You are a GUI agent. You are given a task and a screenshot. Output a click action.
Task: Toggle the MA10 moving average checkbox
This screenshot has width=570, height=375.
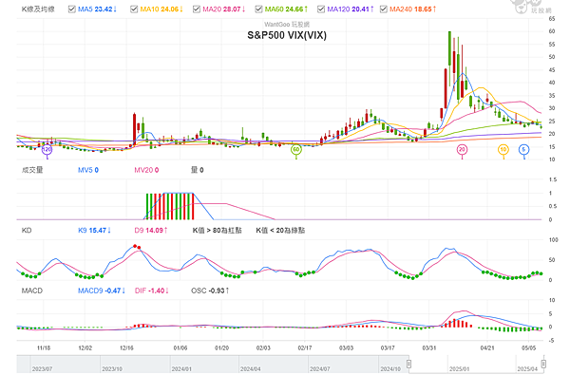tap(134, 9)
